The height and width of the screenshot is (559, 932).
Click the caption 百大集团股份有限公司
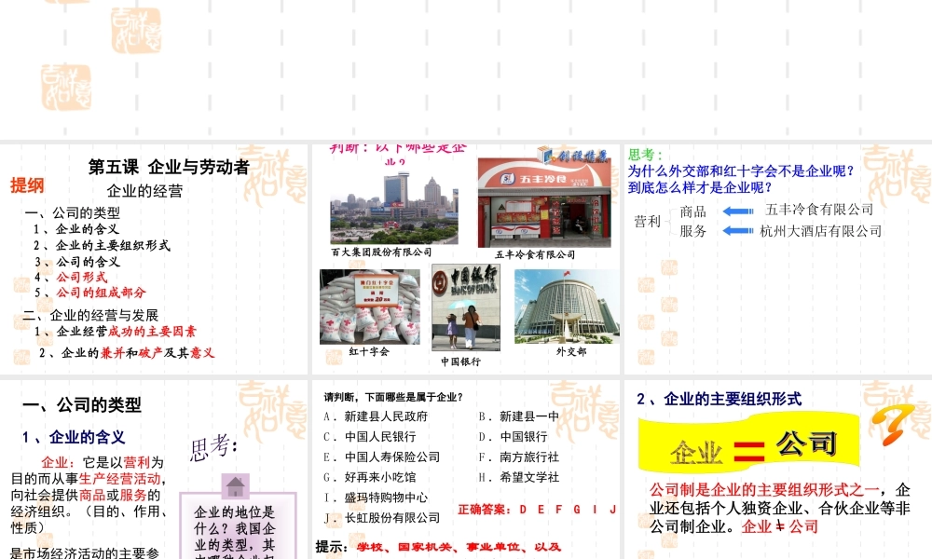381,252
